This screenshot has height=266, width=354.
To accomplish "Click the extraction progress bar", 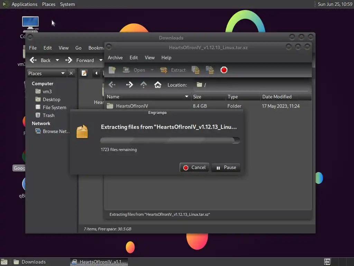I will click(x=170, y=140).
